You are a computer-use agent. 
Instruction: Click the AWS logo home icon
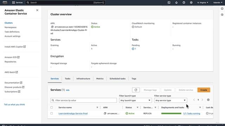pyautogui.click(x=5, y=2)
